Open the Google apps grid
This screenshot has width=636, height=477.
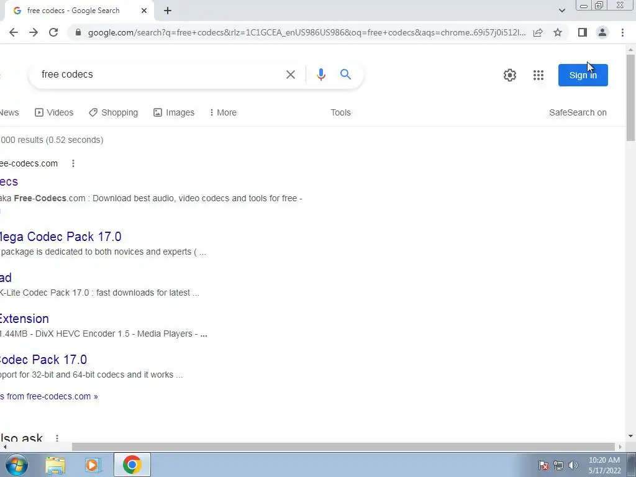click(538, 75)
